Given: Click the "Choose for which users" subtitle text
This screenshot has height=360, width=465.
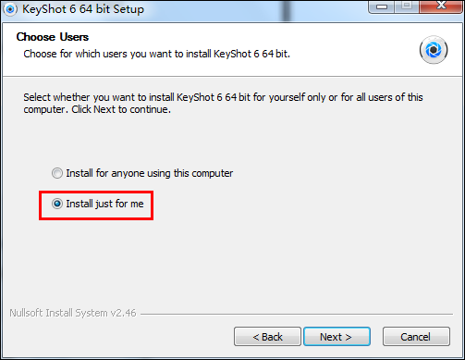Looking at the screenshot, I should (x=157, y=54).
